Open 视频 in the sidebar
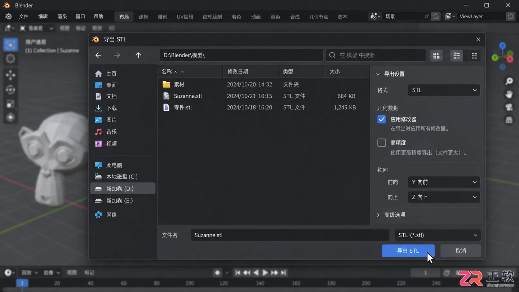Screen dimensions: 519x292 (x=123, y=143)
